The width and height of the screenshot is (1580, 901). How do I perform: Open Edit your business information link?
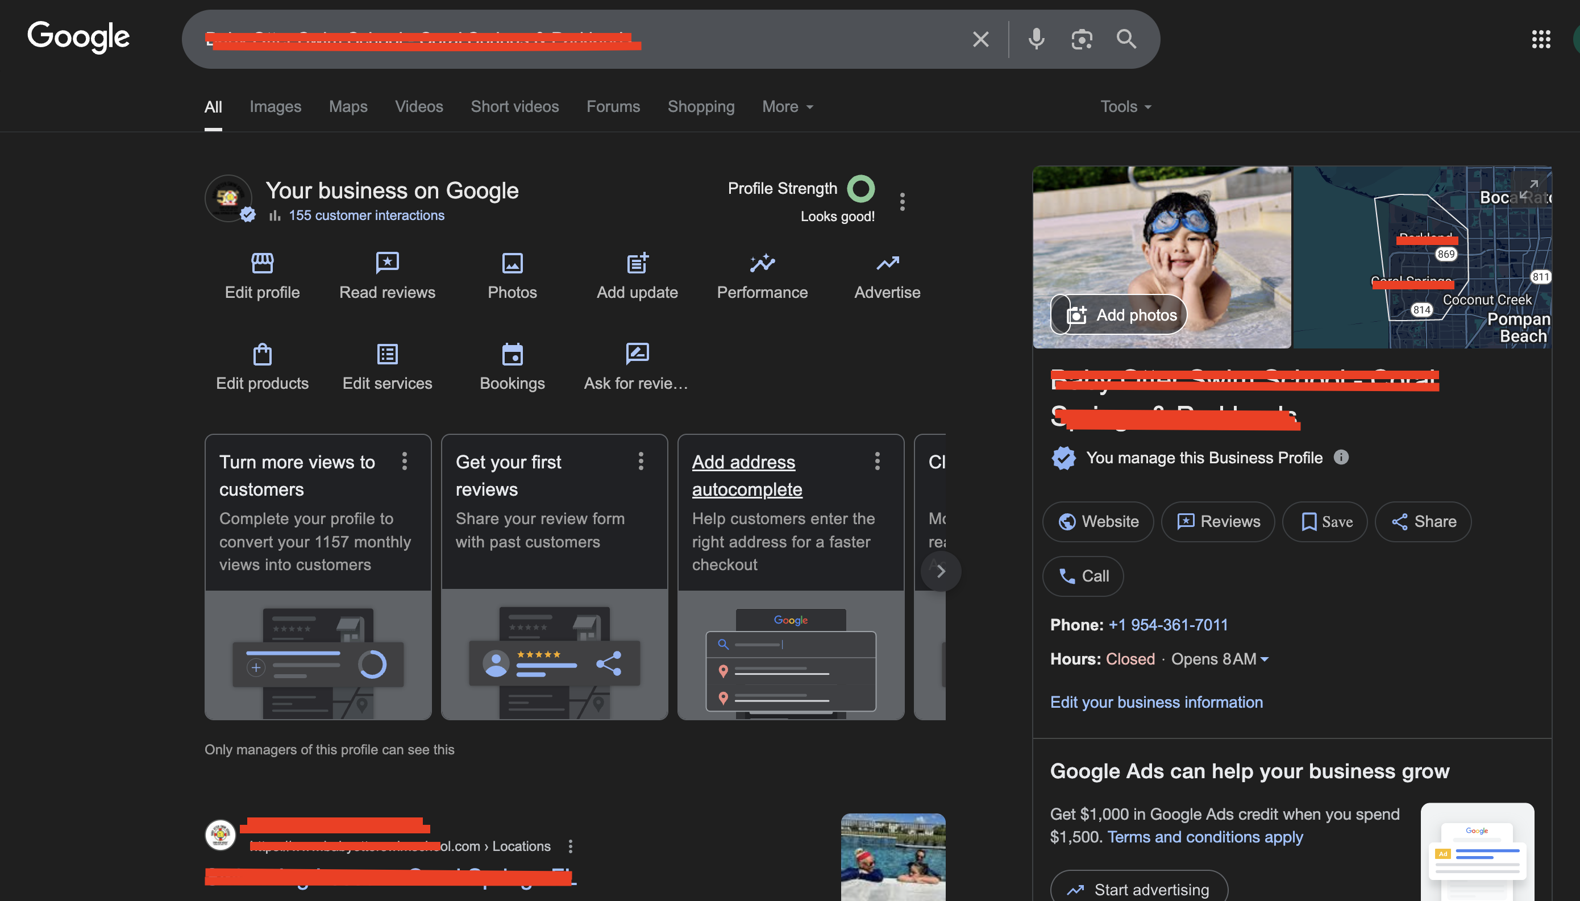pos(1156,703)
